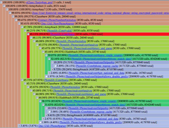Open the Contact::PhoneNumber#initialize link
This screenshot has height=128, width=169.
(x=57, y=20)
